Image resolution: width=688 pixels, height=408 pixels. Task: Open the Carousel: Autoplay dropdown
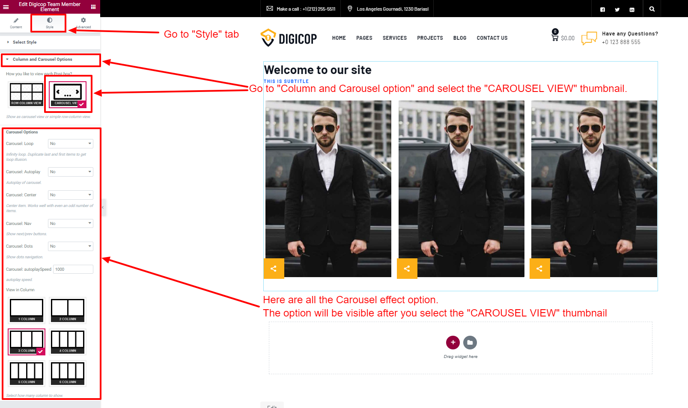[x=71, y=172]
